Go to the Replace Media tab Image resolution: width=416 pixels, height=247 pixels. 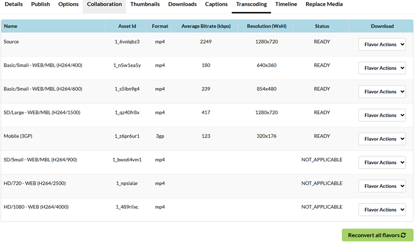tap(324, 4)
